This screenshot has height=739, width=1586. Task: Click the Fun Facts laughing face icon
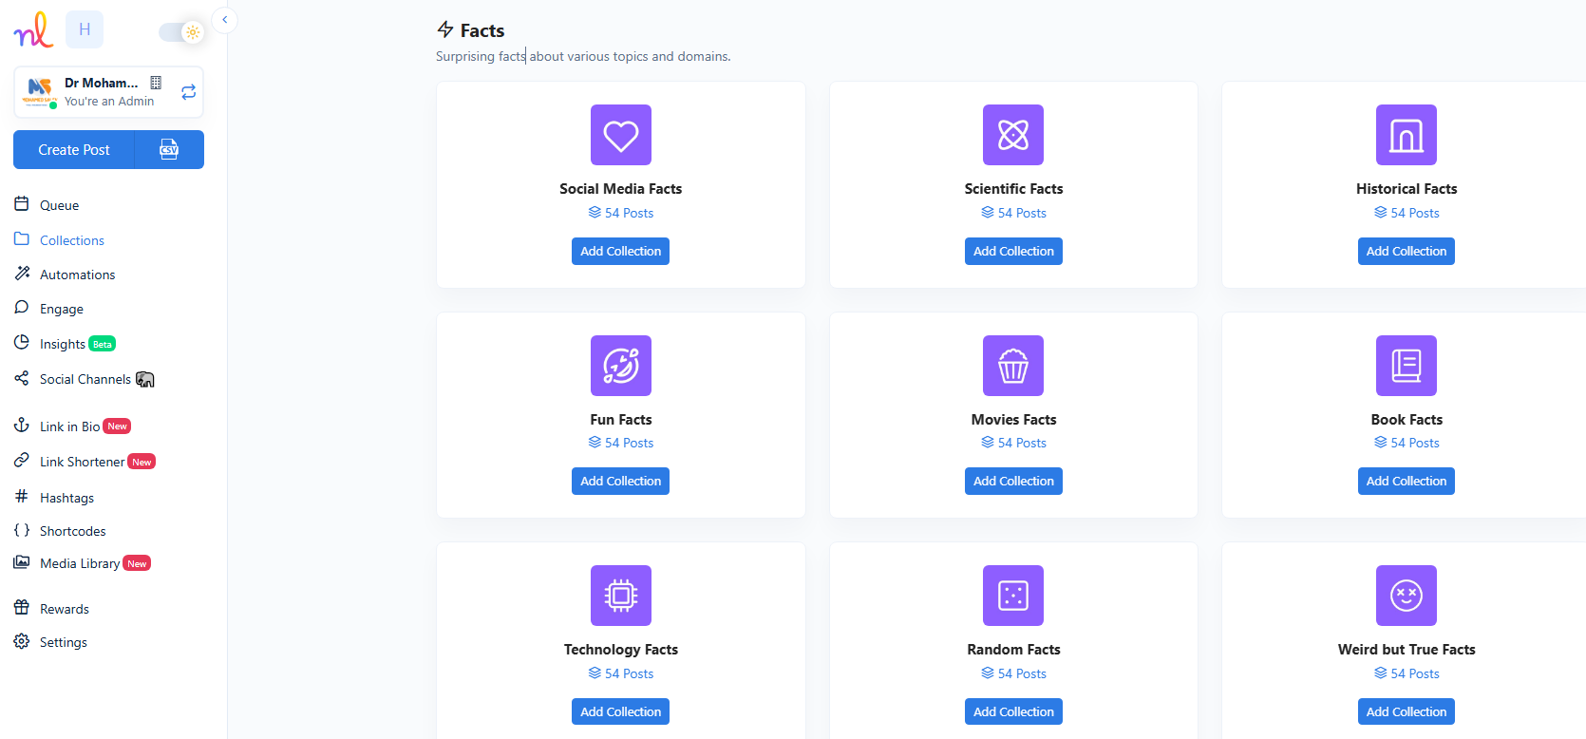[x=621, y=366]
